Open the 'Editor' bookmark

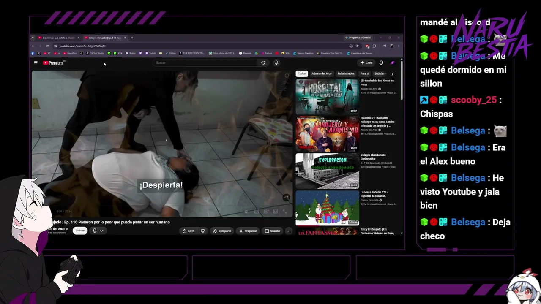coord(170,53)
